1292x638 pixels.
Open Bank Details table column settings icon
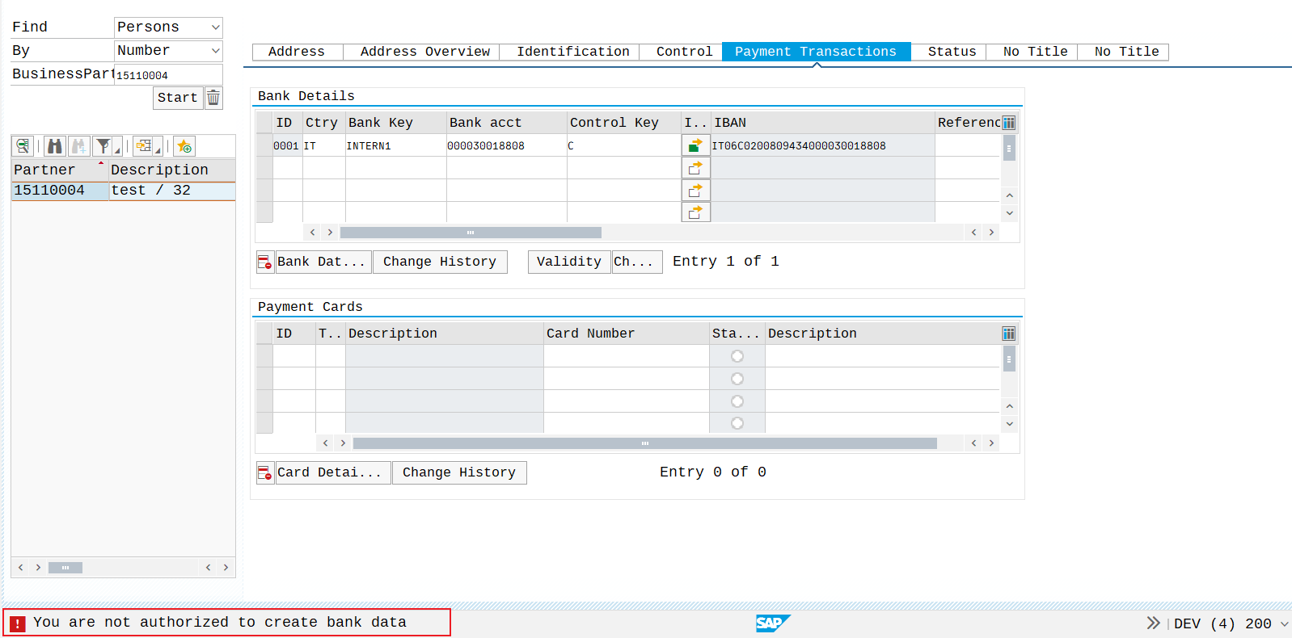tap(1009, 123)
